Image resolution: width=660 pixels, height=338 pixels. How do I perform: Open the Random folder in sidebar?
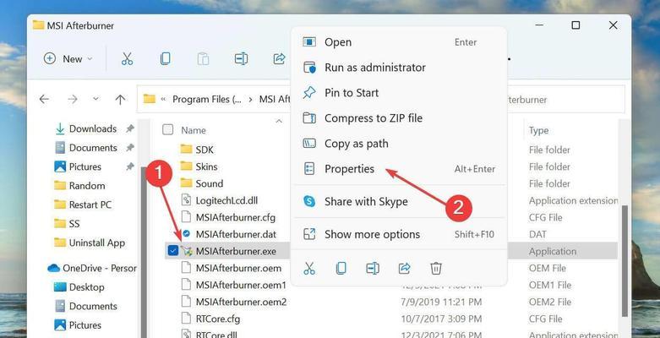[79, 186]
